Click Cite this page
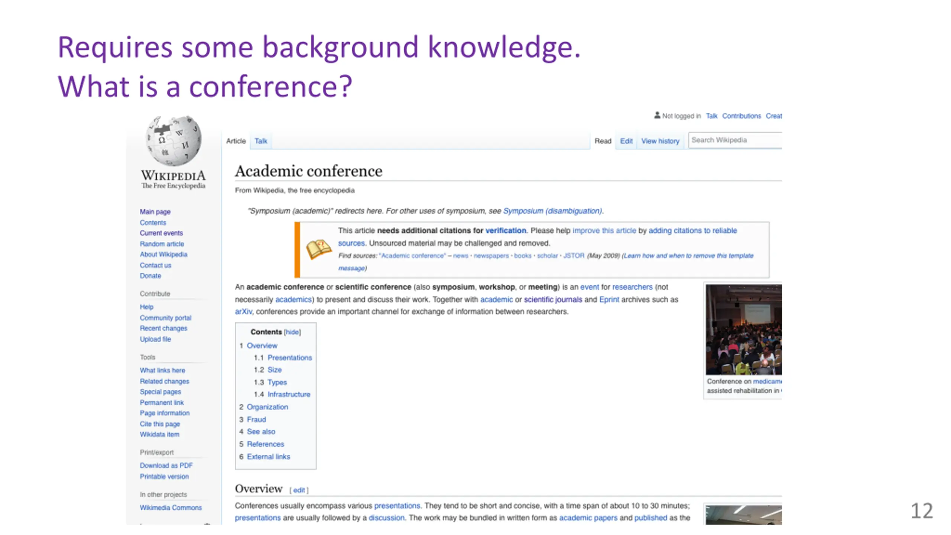 [x=160, y=424]
